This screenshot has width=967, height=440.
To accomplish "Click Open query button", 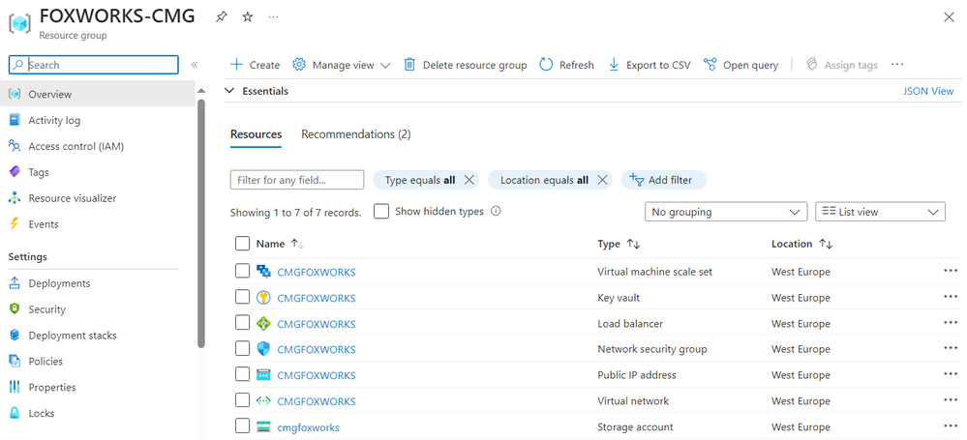I will click(x=740, y=65).
